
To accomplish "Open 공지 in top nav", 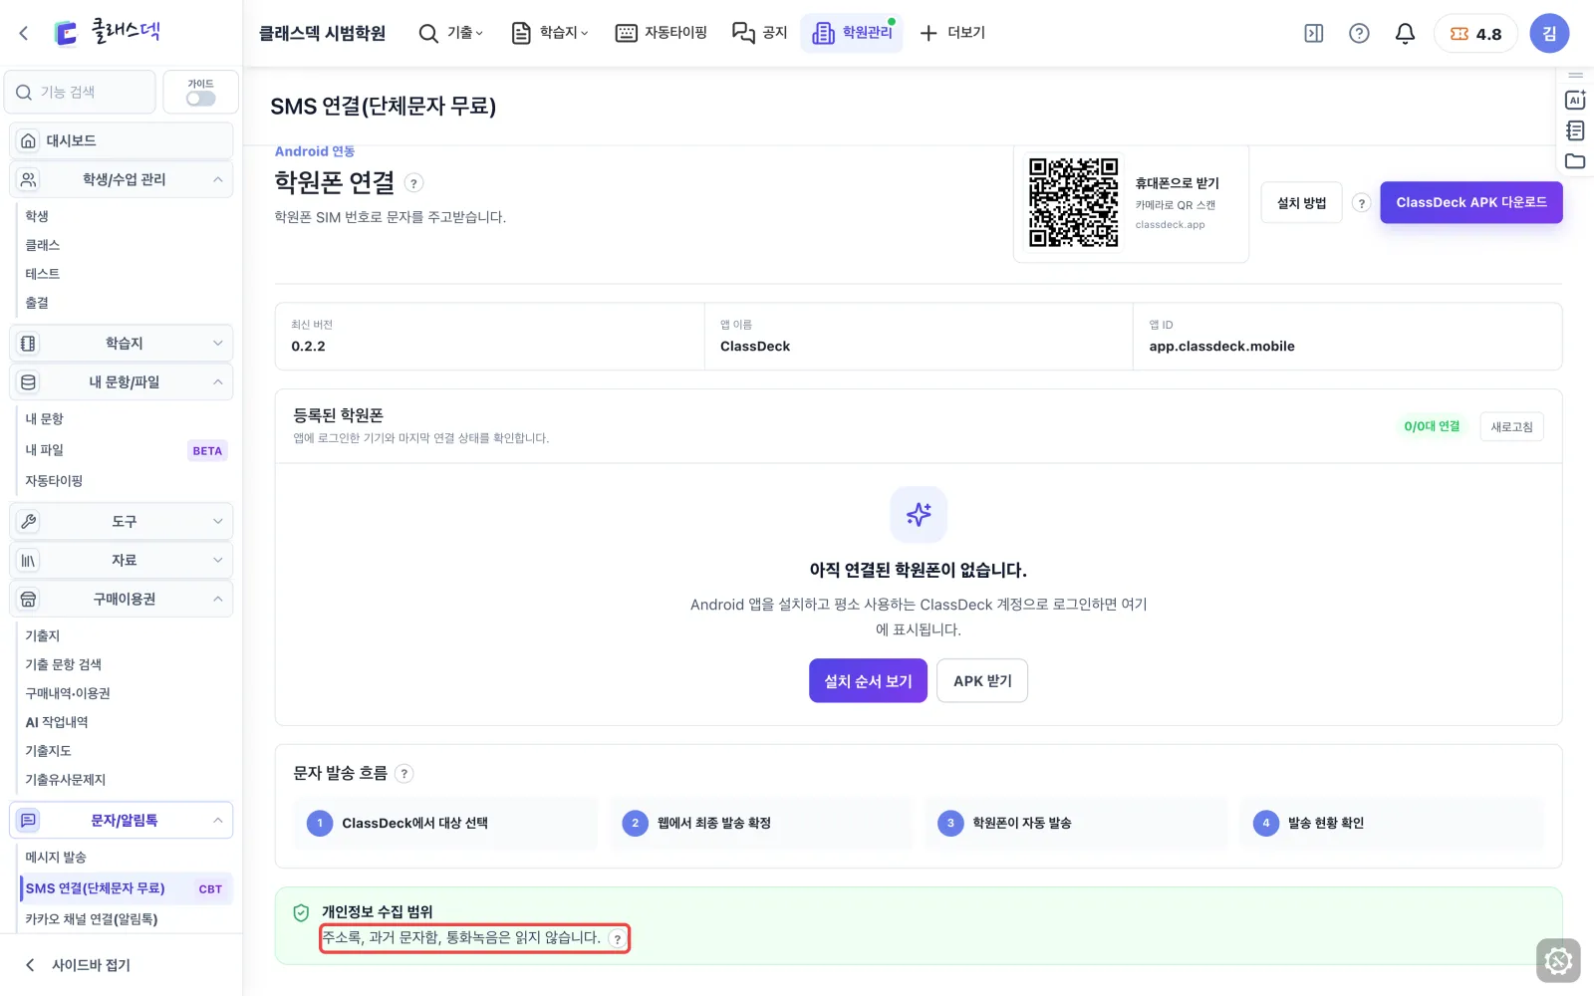I will point(760,33).
